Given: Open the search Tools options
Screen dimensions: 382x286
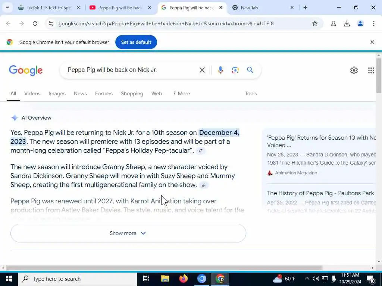Looking at the screenshot, I should click(251, 93).
